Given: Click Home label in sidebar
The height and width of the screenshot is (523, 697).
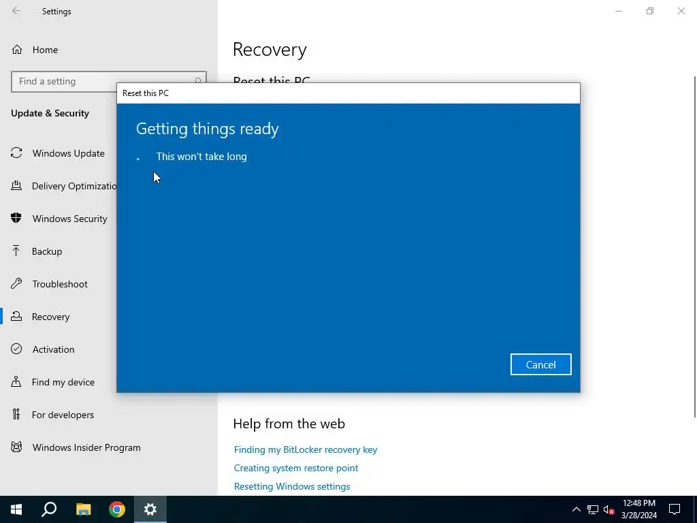Looking at the screenshot, I should tap(45, 50).
